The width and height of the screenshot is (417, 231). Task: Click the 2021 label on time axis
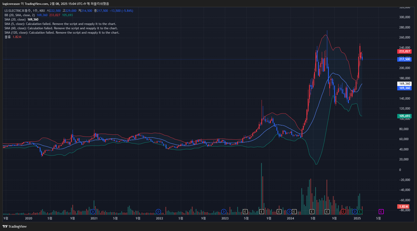pos(94,218)
